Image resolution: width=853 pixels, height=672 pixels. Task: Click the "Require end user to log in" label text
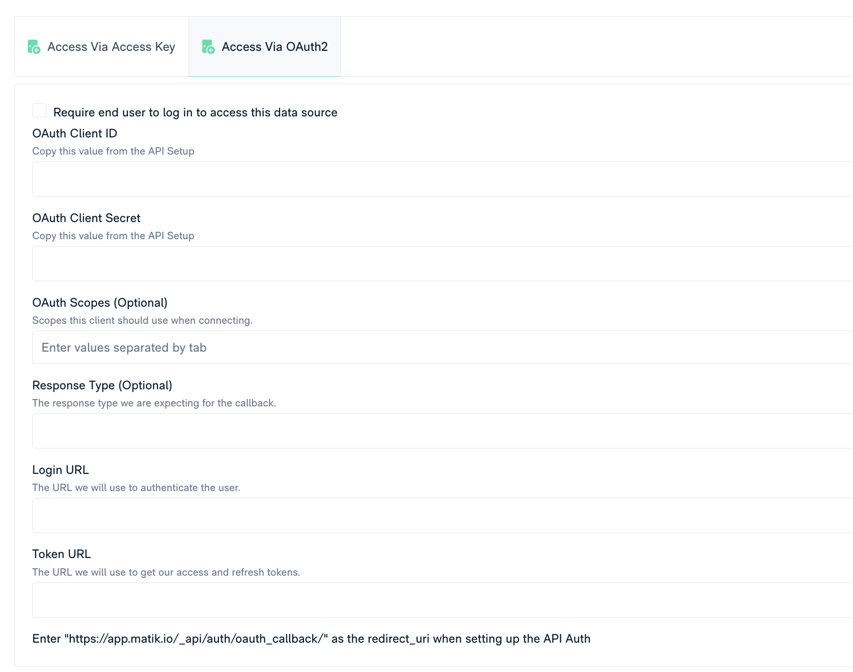pyautogui.click(x=195, y=112)
